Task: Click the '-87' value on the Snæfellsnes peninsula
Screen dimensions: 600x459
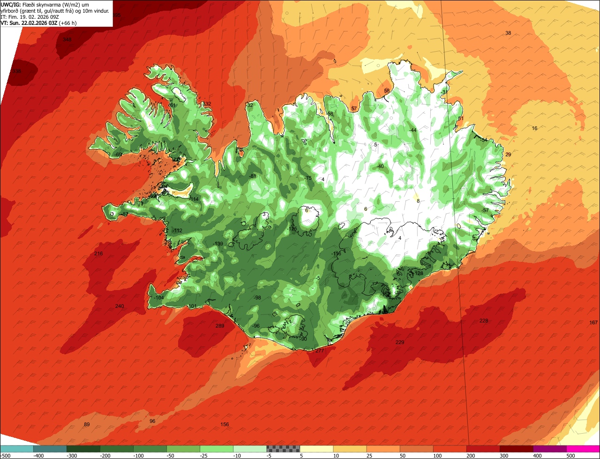Action: 125,214
